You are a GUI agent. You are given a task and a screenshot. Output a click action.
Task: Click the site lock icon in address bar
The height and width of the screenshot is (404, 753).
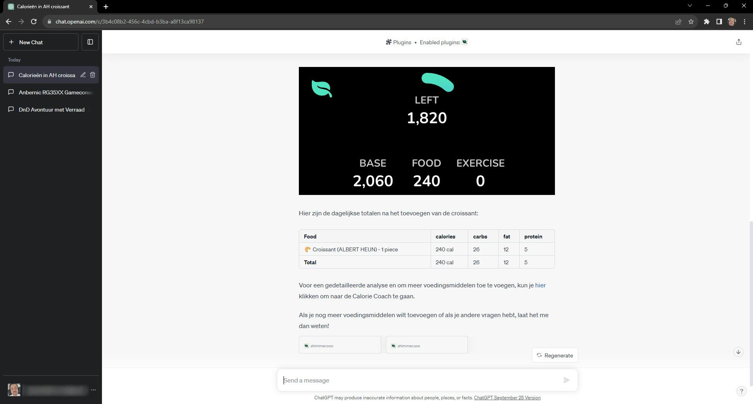tap(49, 22)
